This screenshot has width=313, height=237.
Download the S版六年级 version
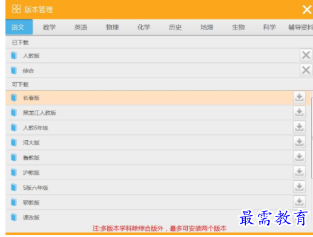tap(299, 187)
